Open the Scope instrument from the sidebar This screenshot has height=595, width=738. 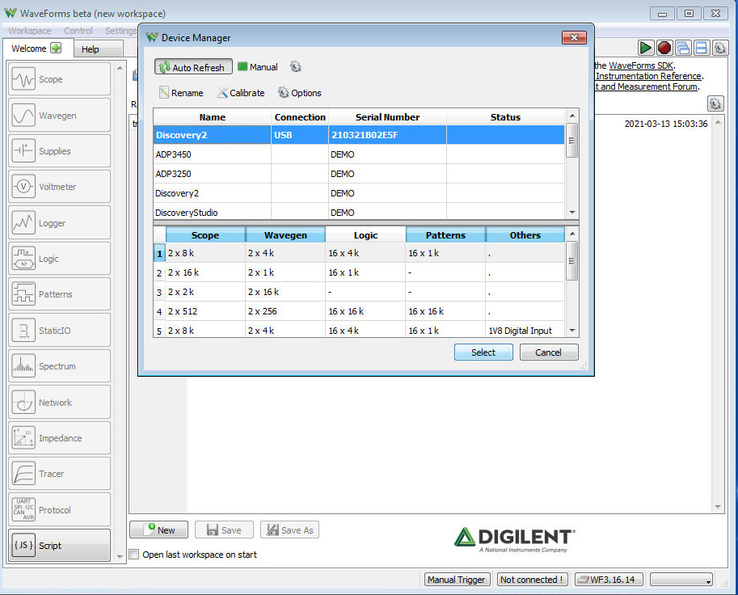[x=59, y=79]
